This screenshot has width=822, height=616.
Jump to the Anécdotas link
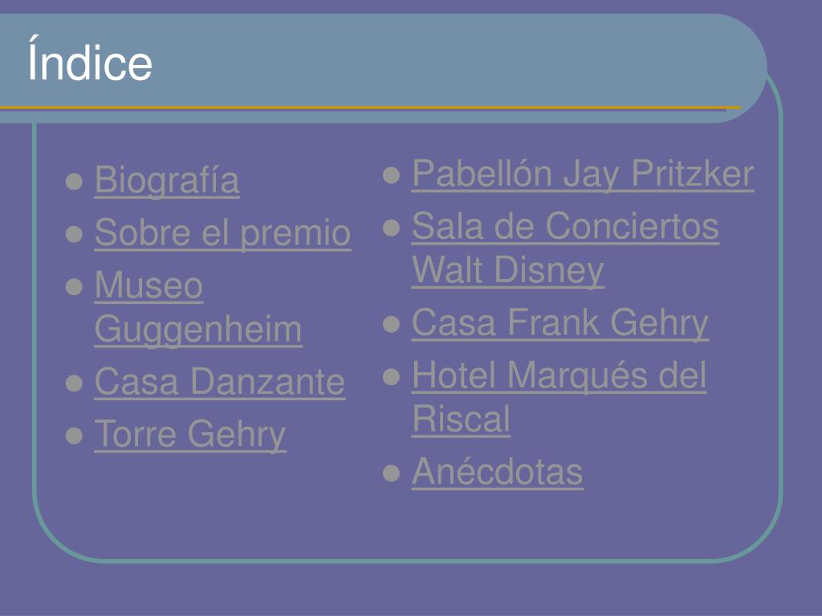(x=497, y=472)
